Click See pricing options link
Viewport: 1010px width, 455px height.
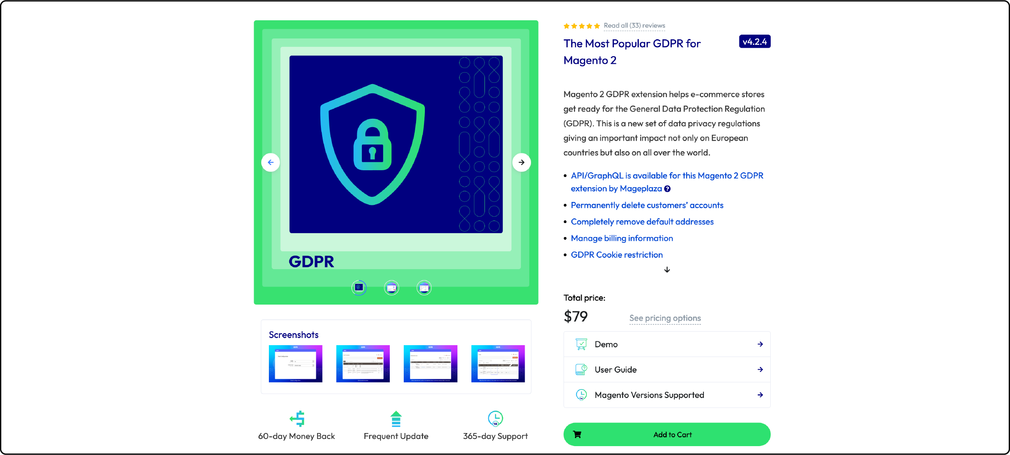pos(665,318)
